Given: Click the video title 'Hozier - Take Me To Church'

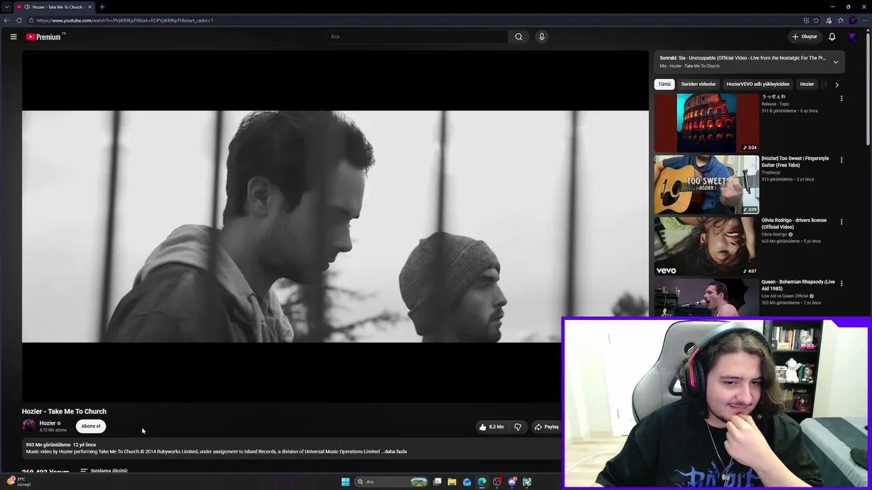Looking at the screenshot, I should point(64,412).
